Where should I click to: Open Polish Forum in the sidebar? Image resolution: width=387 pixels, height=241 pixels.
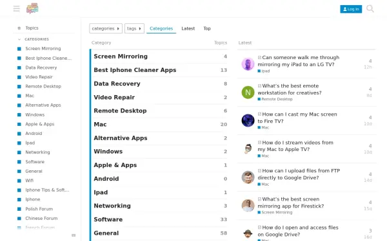tap(39, 209)
